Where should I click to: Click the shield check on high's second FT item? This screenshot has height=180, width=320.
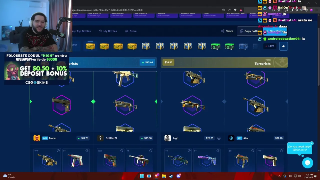[x=218, y=151]
